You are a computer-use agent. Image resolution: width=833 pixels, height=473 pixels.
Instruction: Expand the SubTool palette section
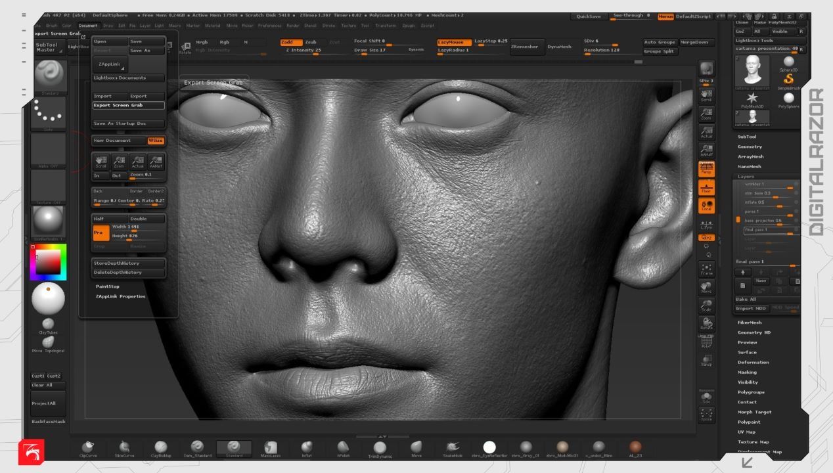pyautogui.click(x=747, y=137)
